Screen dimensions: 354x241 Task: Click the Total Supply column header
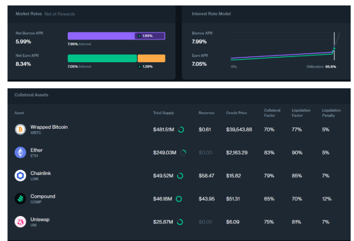(163, 113)
